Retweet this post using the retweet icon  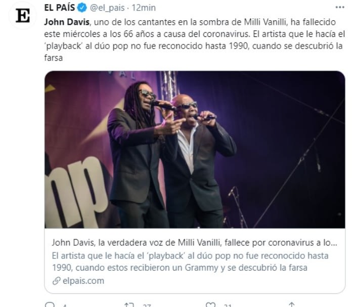pyautogui.click(x=129, y=305)
